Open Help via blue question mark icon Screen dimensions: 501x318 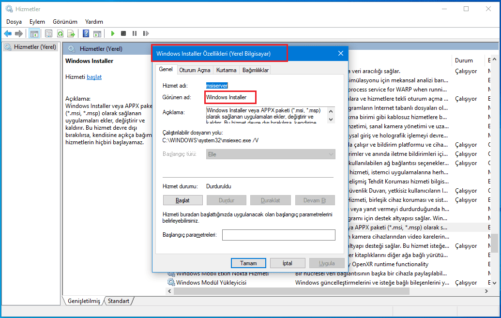click(86, 33)
